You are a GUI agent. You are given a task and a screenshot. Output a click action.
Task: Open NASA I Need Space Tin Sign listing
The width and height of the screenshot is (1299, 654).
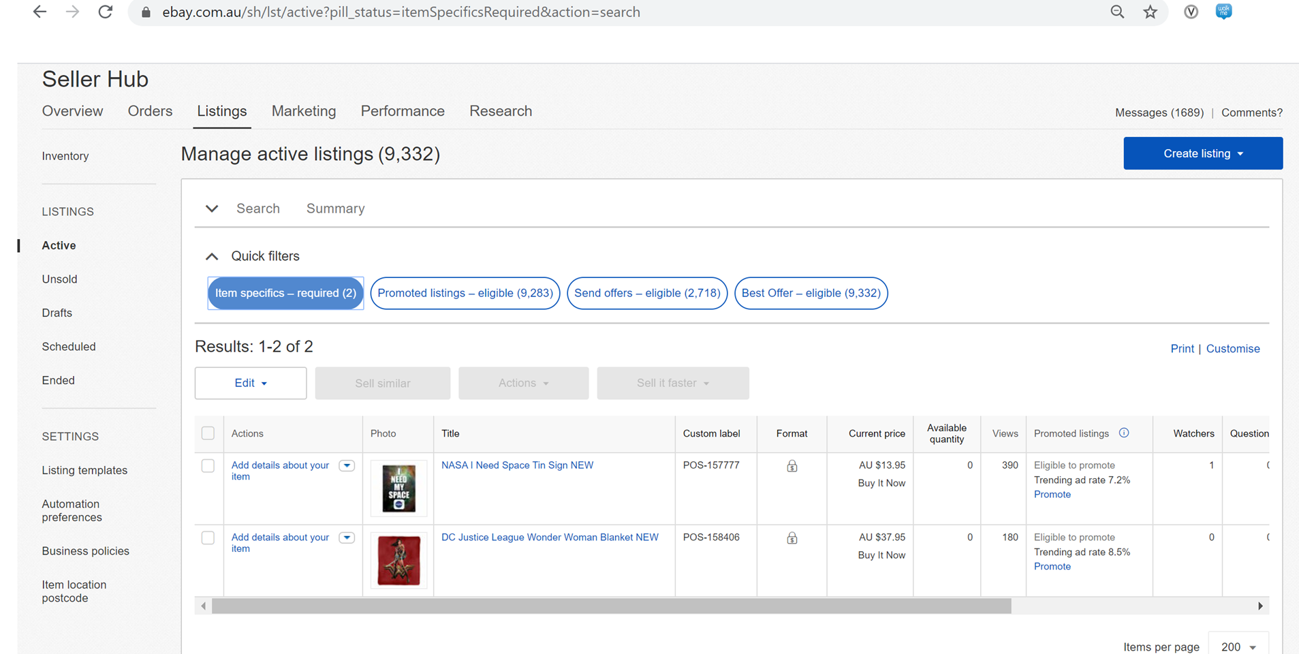(x=517, y=465)
